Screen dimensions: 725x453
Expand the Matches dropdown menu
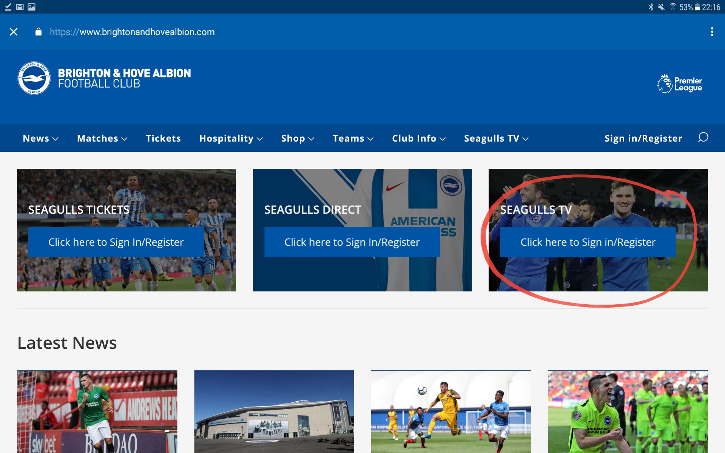tap(102, 139)
